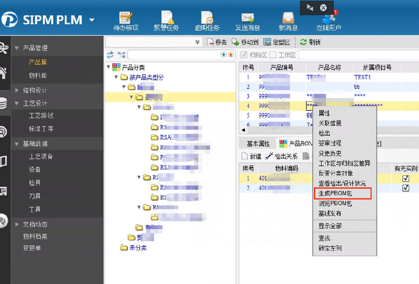Click the SIPM PLM logo icon

pos(9,20)
